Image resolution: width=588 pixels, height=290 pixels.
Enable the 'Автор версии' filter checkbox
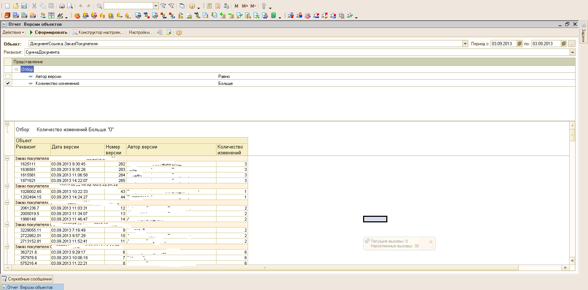[8, 76]
